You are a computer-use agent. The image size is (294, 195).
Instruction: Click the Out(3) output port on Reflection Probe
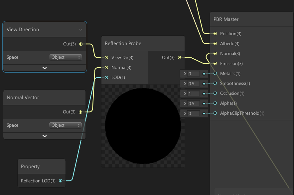180,57
